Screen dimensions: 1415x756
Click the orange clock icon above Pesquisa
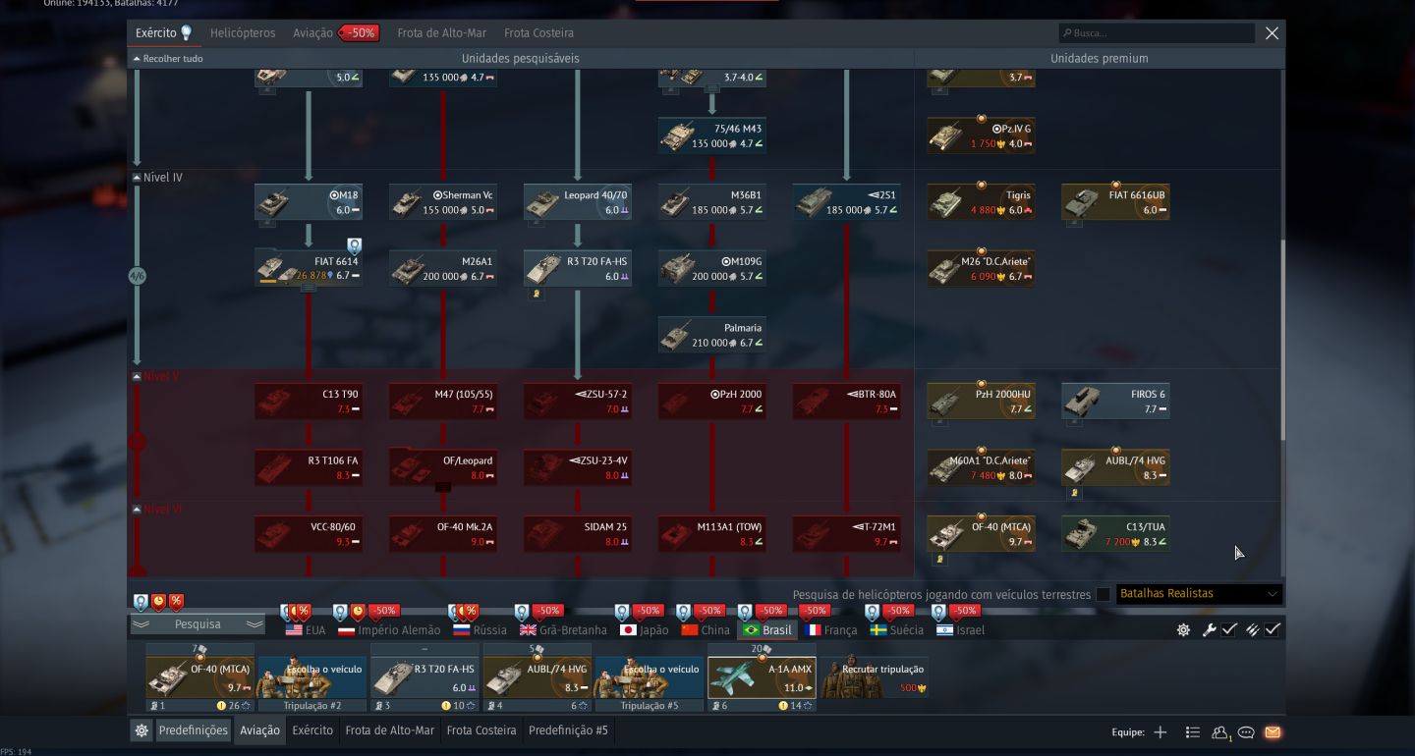coord(158,601)
